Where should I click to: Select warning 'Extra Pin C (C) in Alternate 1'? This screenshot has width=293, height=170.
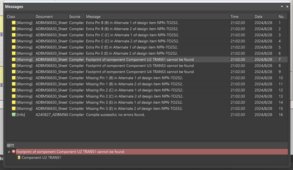tap(147, 35)
